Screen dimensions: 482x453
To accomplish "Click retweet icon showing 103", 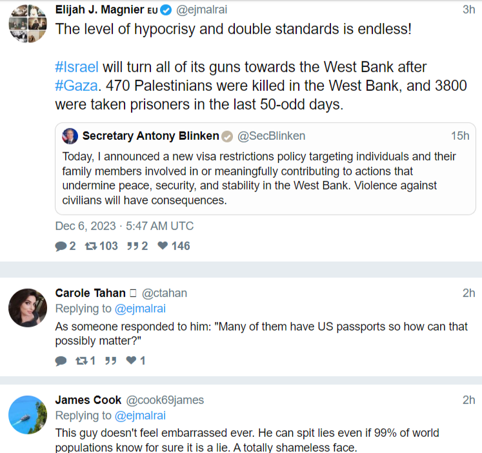I will tap(91, 246).
